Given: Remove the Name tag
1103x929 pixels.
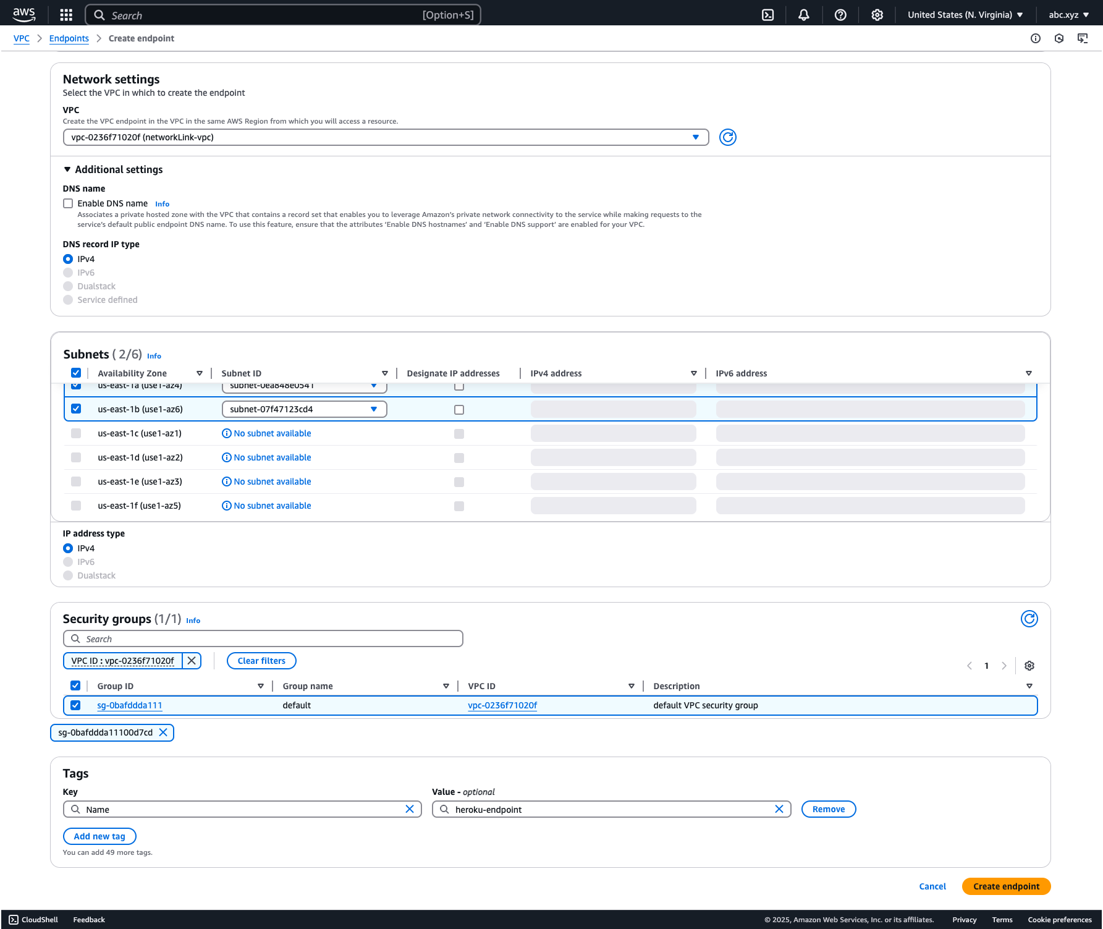Looking at the screenshot, I should pyautogui.click(x=829, y=809).
